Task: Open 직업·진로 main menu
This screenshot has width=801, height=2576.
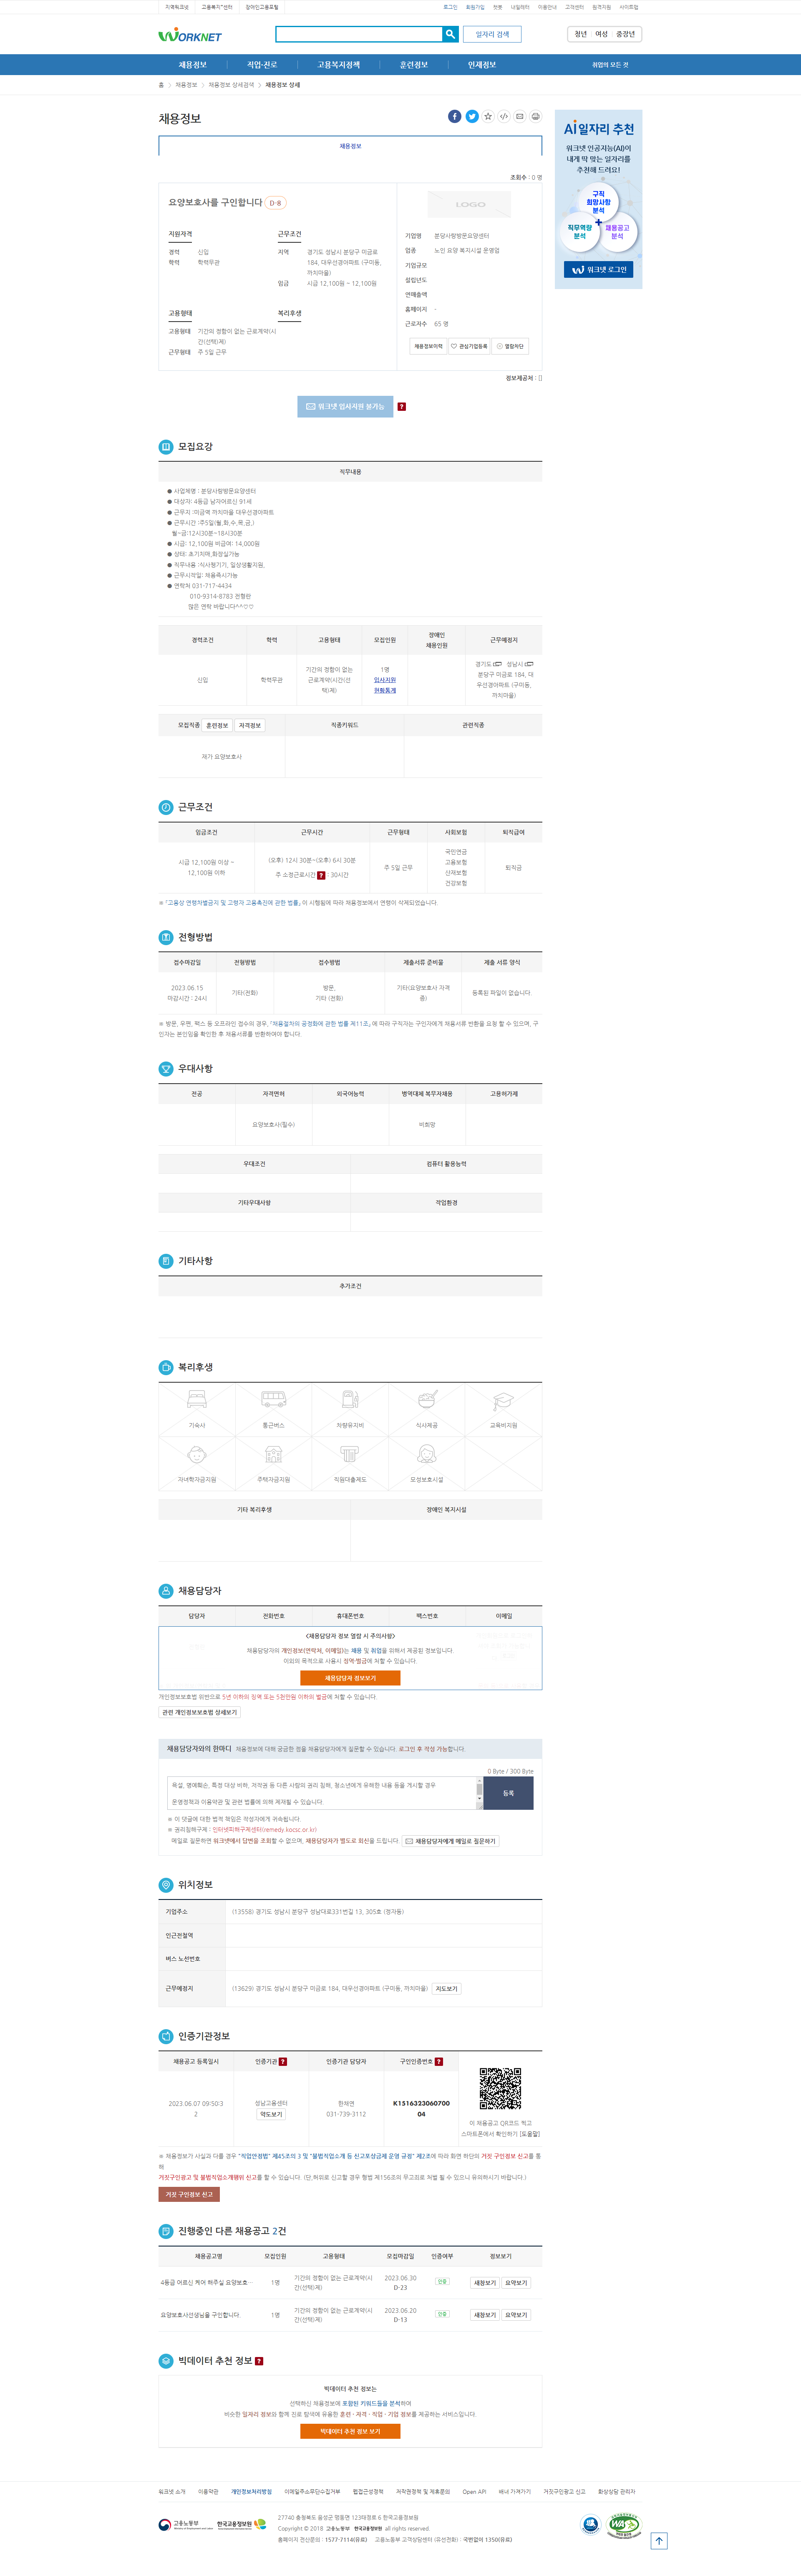Action: tap(262, 65)
